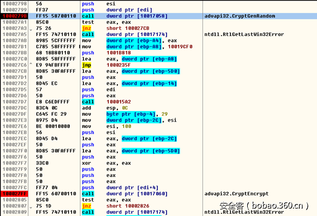This screenshot has height=216, width=317.
Task: Click the instruction push dword ptr [edi]
Action: pyautogui.click(x=117, y=10)
